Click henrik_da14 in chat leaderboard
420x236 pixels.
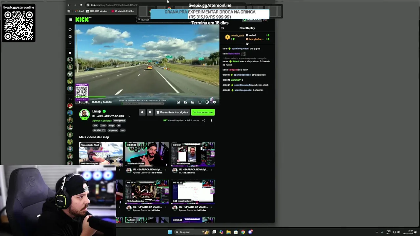click(x=237, y=35)
